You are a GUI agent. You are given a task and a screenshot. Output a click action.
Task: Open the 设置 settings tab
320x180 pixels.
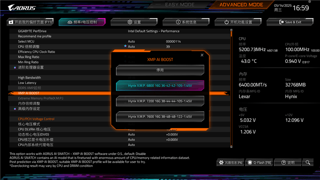(x=134, y=22)
